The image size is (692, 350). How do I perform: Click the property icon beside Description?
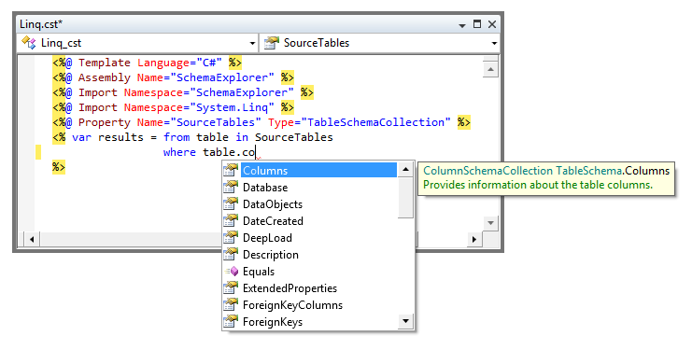[x=231, y=254]
